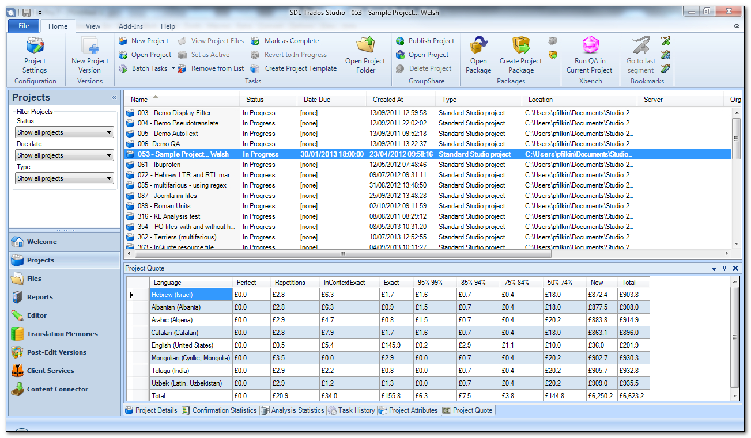Viewport: 751px width, 438px height.
Task: Switch to the Add-Ins ribbon tab
Action: click(x=131, y=26)
